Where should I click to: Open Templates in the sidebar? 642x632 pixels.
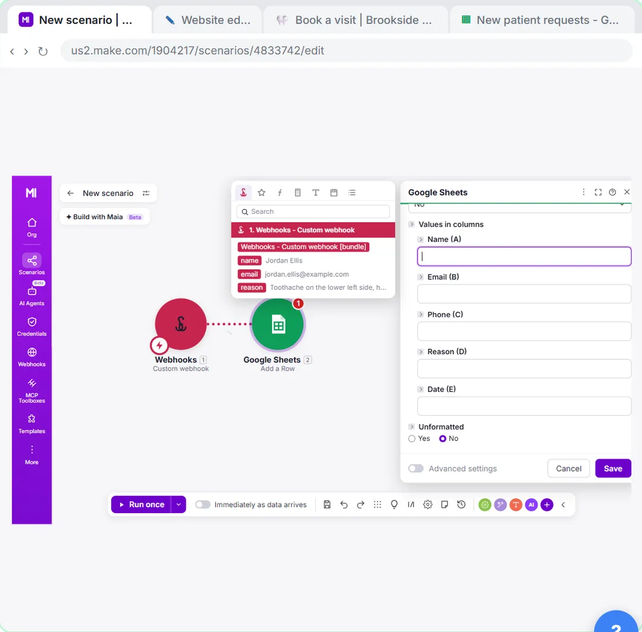point(32,424)
